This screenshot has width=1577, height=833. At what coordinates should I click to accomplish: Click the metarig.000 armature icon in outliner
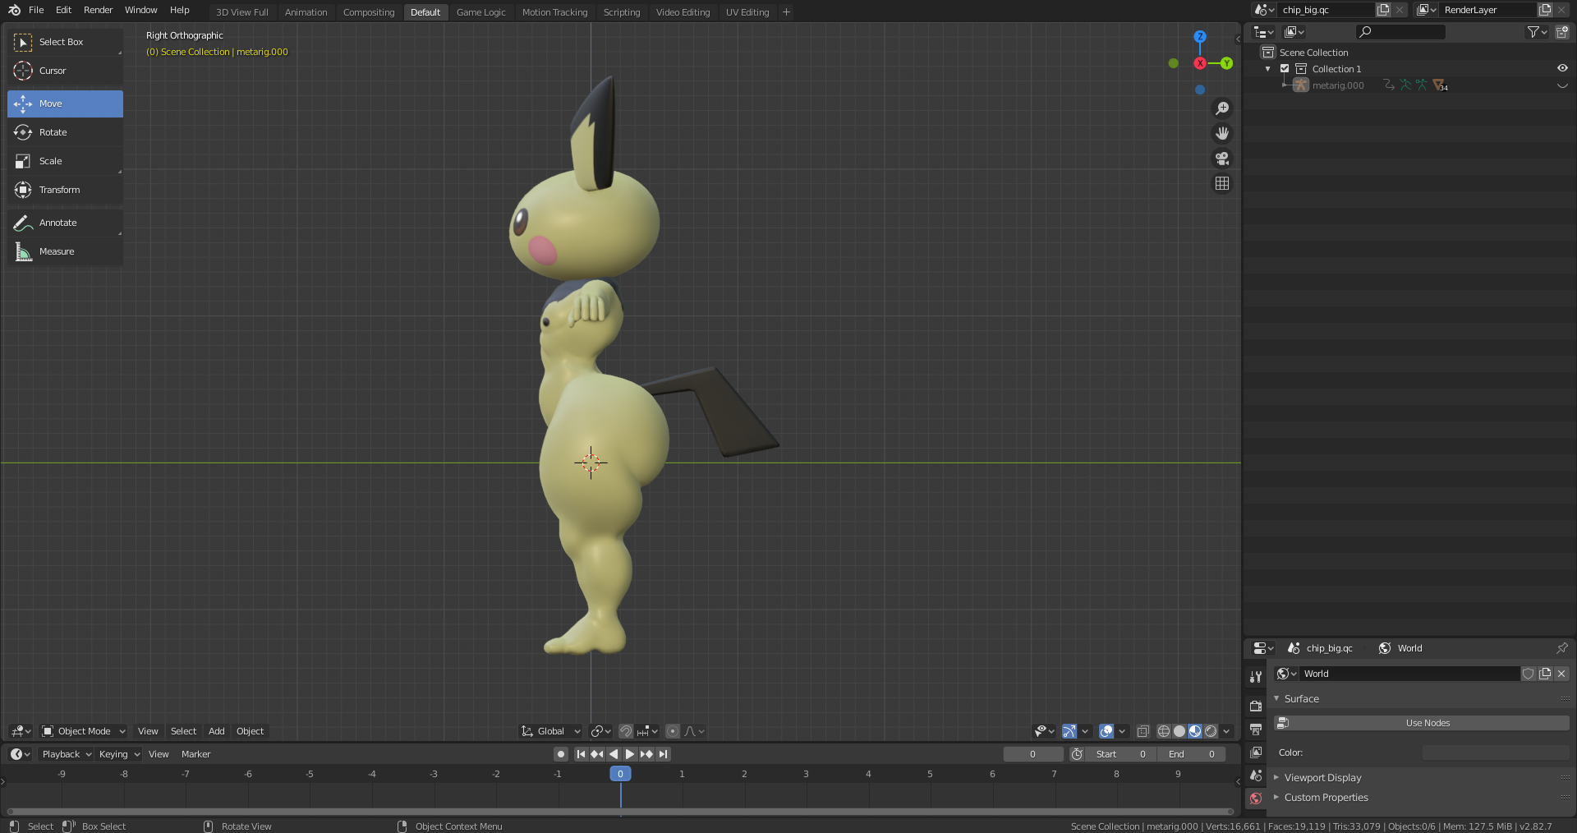tap(1301, 85)
